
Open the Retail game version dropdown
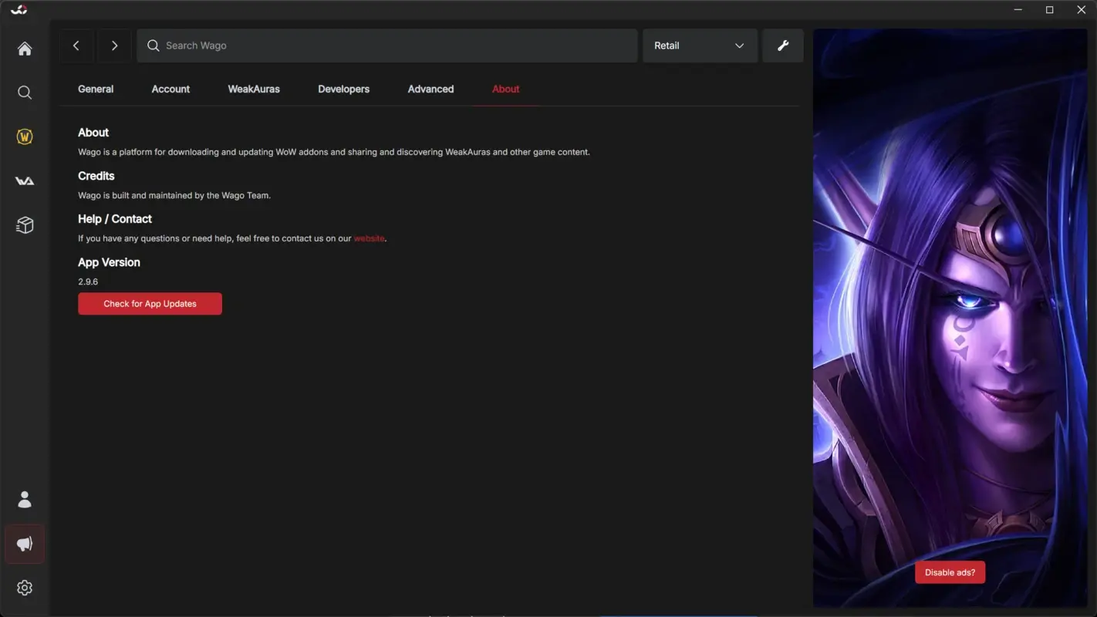(x=698, y=46)
